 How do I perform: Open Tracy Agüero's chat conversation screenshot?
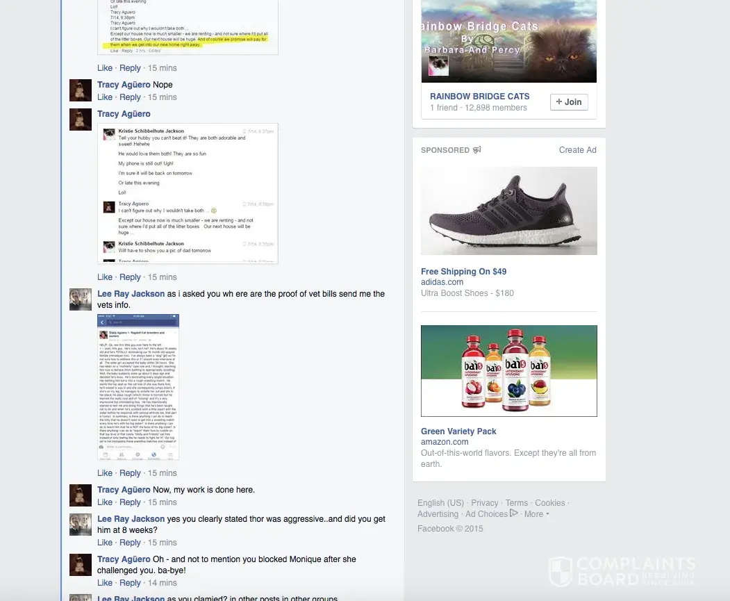coord(188,194)
